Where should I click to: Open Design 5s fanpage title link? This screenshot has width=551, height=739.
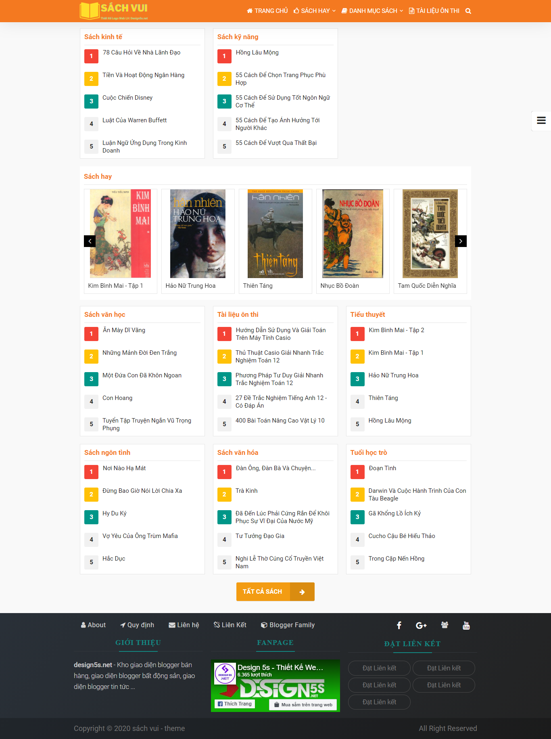(x=280, y=667)
